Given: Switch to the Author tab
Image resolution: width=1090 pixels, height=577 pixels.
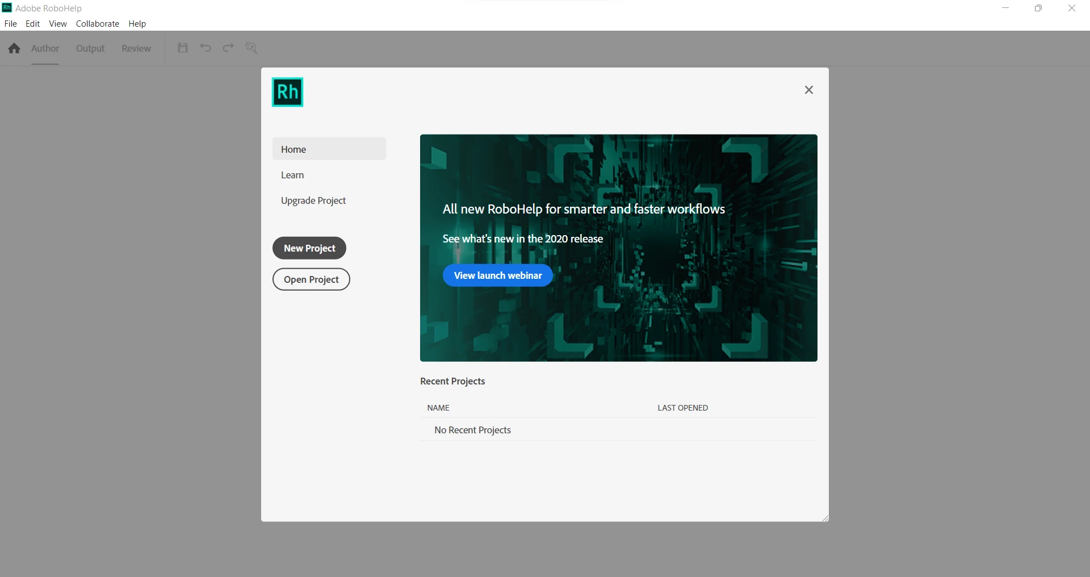Looking at the screenshot, I should [45, 48].
